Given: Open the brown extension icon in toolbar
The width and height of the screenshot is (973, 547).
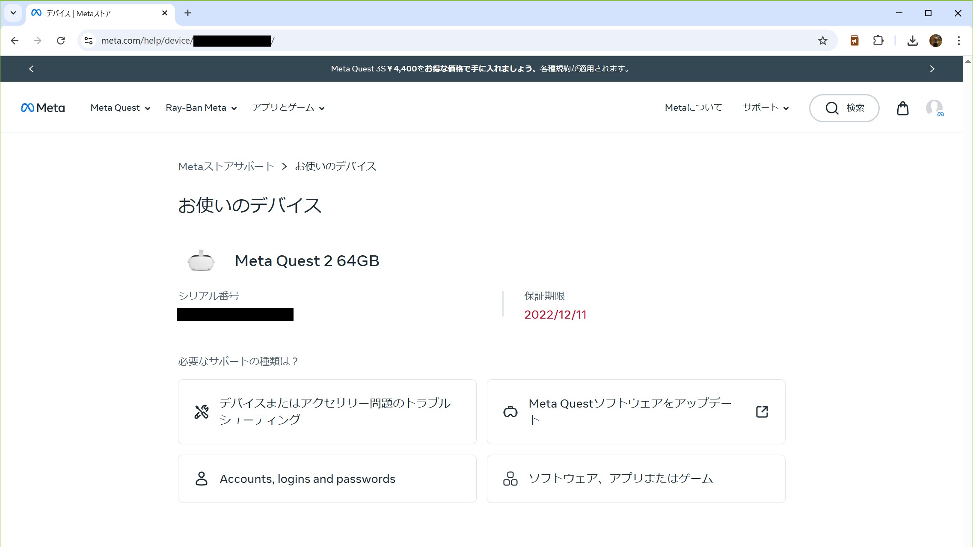Looking at the screenshot, I should tap(854, 41).
